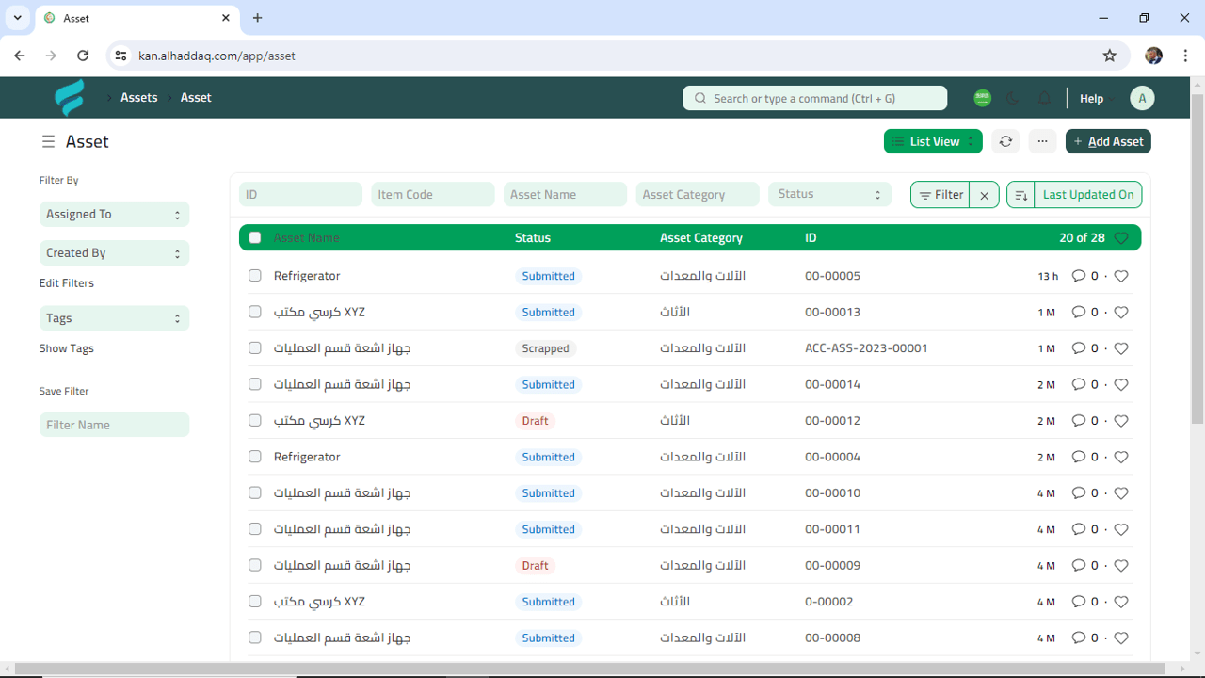Focus the search command bar
Viewport: 1205px width, 678px height.
tap(814, 98)
